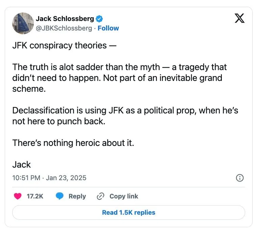Click the "JFK conspiracy theories" opening line
The height and width of the screenshot is (235, 259).
point(64,45)
